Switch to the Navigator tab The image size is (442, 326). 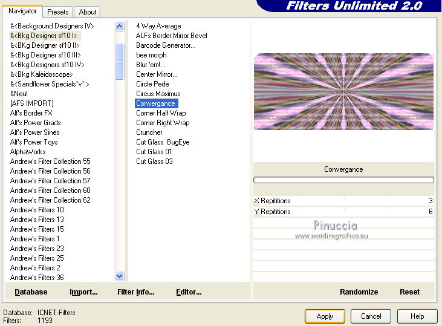tap(22, 11)
